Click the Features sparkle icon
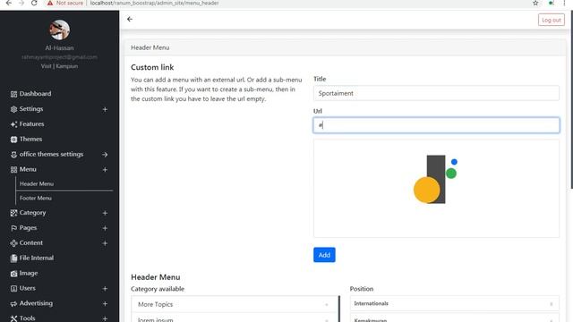The height and width of the screenshot is (322, 573). (x=13, y=124)
